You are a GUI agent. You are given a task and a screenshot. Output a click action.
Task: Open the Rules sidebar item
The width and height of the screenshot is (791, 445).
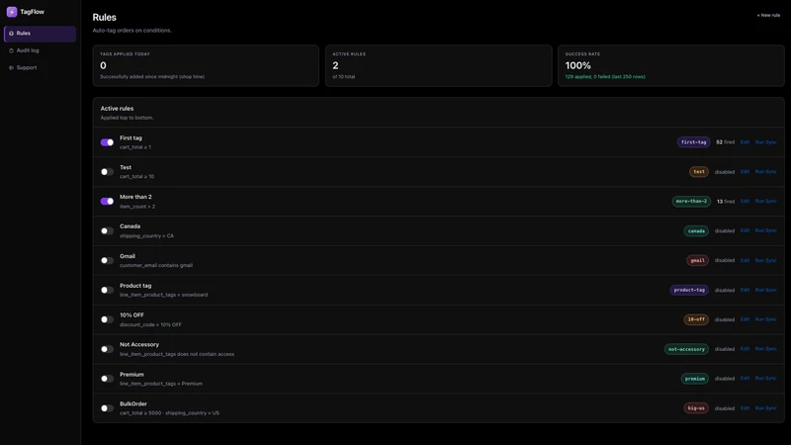pyautogui.click(x=40, y=34)
